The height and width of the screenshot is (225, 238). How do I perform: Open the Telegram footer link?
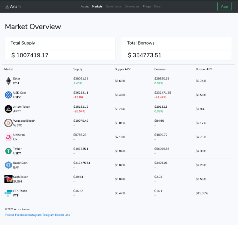point(48,215)
